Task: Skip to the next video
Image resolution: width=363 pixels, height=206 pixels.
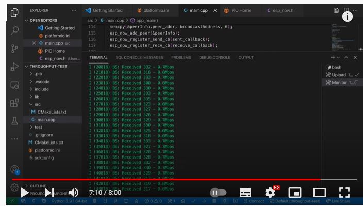Action: tap(49, 193)
